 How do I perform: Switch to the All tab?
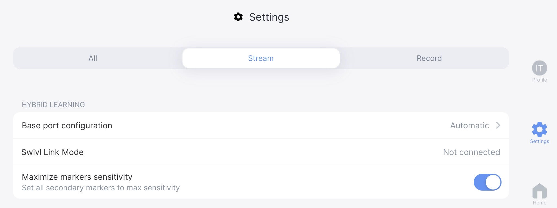coord(93,58)
